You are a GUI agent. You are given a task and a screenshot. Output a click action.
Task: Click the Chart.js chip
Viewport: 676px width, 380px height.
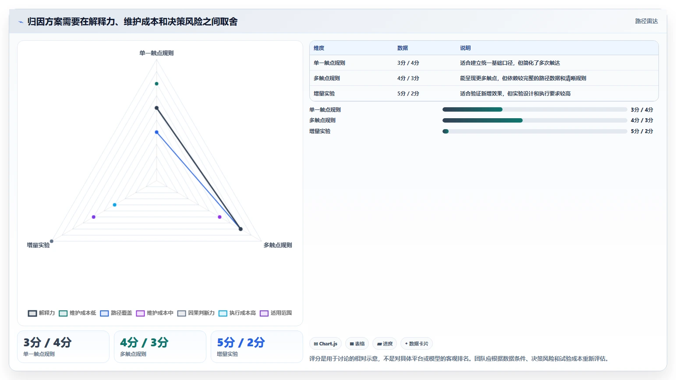coord(326,344)
